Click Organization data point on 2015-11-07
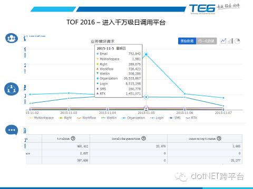The height and width of the screenshot is (189, 253). 223,98
